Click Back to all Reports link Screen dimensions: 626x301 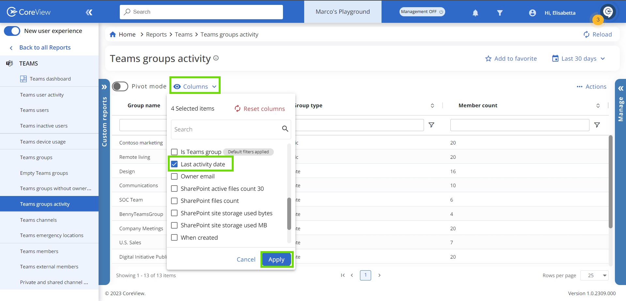point(45,48)
